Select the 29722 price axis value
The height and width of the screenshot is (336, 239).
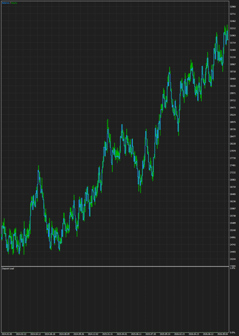233,100
